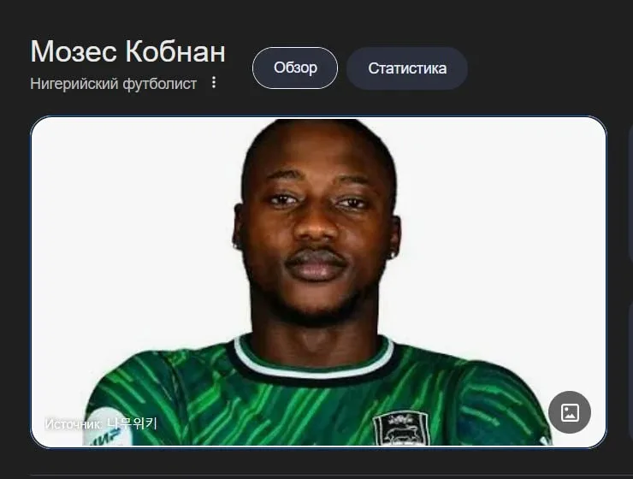Image resolution: width=633 pixels, height=479 pixels.
Task: Select the Обзор tab
Action: point(295,68)
